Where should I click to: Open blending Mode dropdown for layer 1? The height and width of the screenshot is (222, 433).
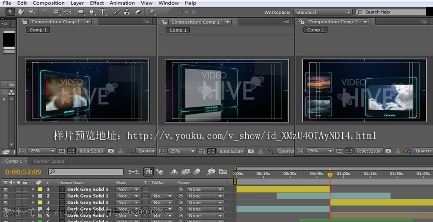tap(128, 189)
